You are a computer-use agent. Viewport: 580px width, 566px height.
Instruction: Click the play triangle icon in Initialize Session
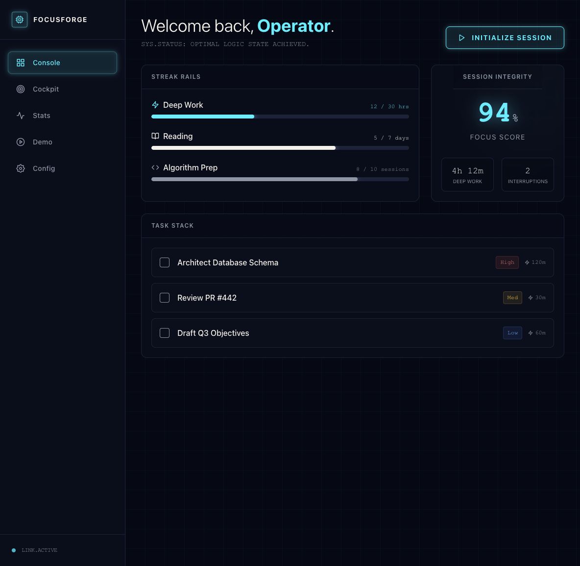461,38
